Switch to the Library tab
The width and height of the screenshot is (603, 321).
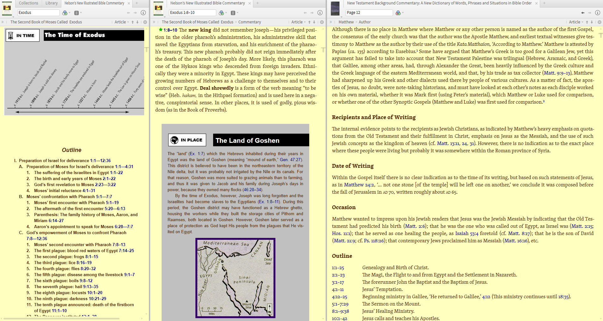[x=52, y=3]
